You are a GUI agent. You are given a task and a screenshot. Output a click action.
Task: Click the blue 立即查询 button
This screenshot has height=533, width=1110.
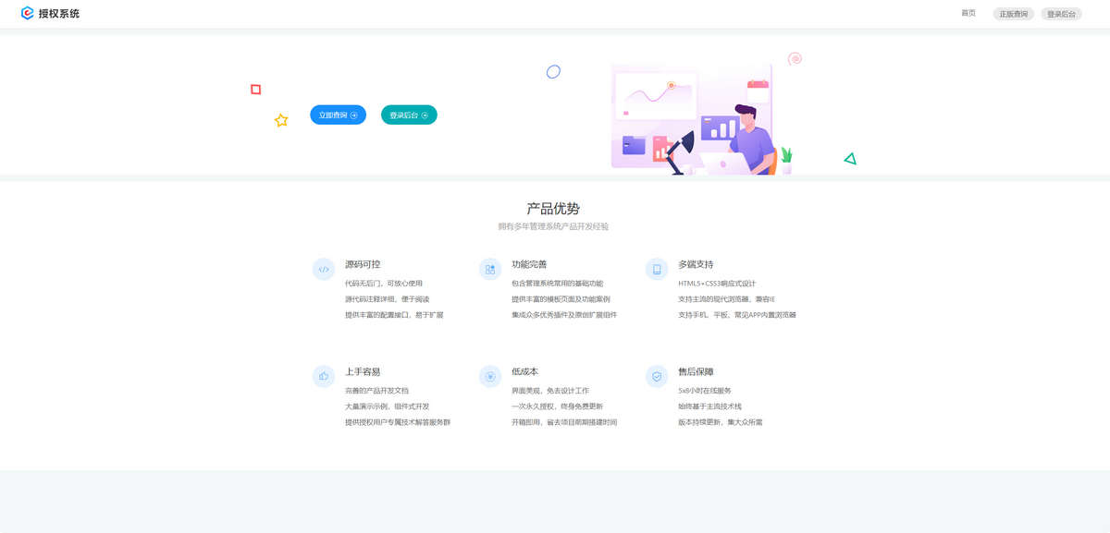pos(338,115)
